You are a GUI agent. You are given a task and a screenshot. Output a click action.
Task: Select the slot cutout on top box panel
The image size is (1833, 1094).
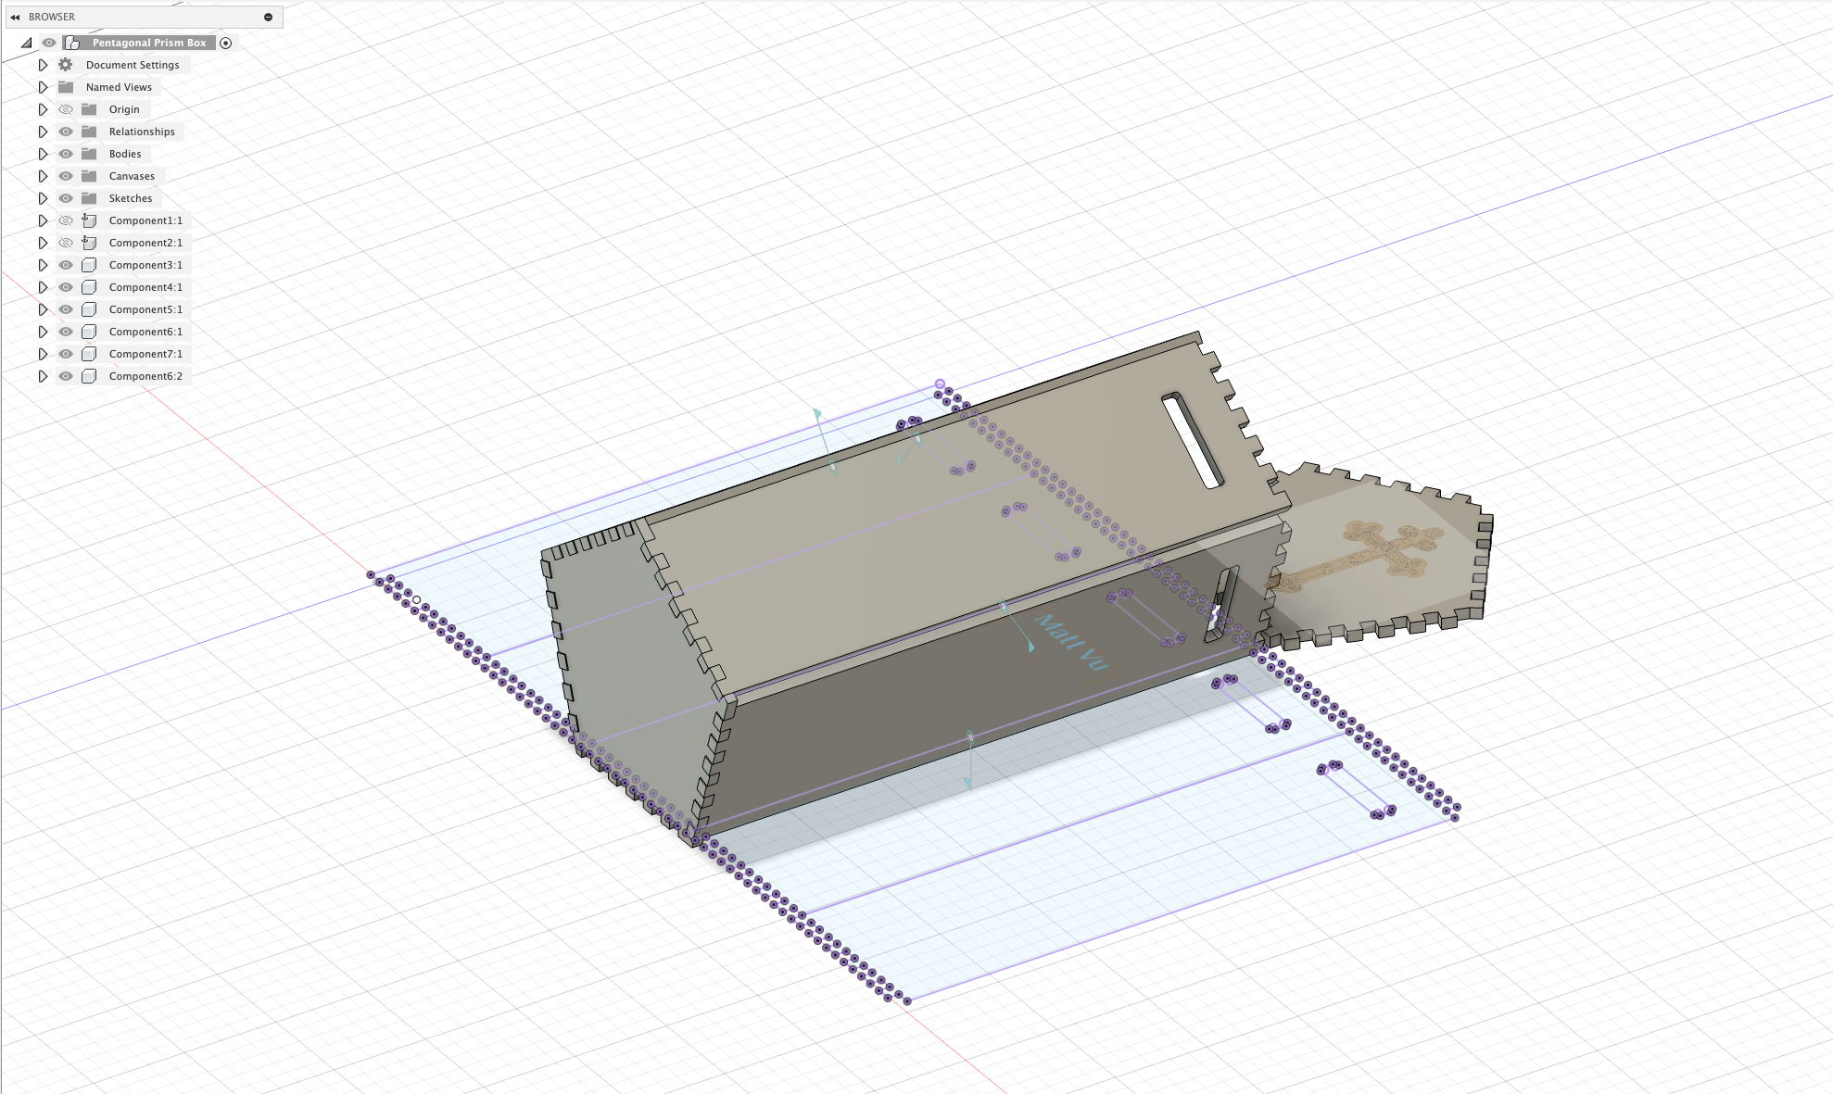click(1193, 441)
